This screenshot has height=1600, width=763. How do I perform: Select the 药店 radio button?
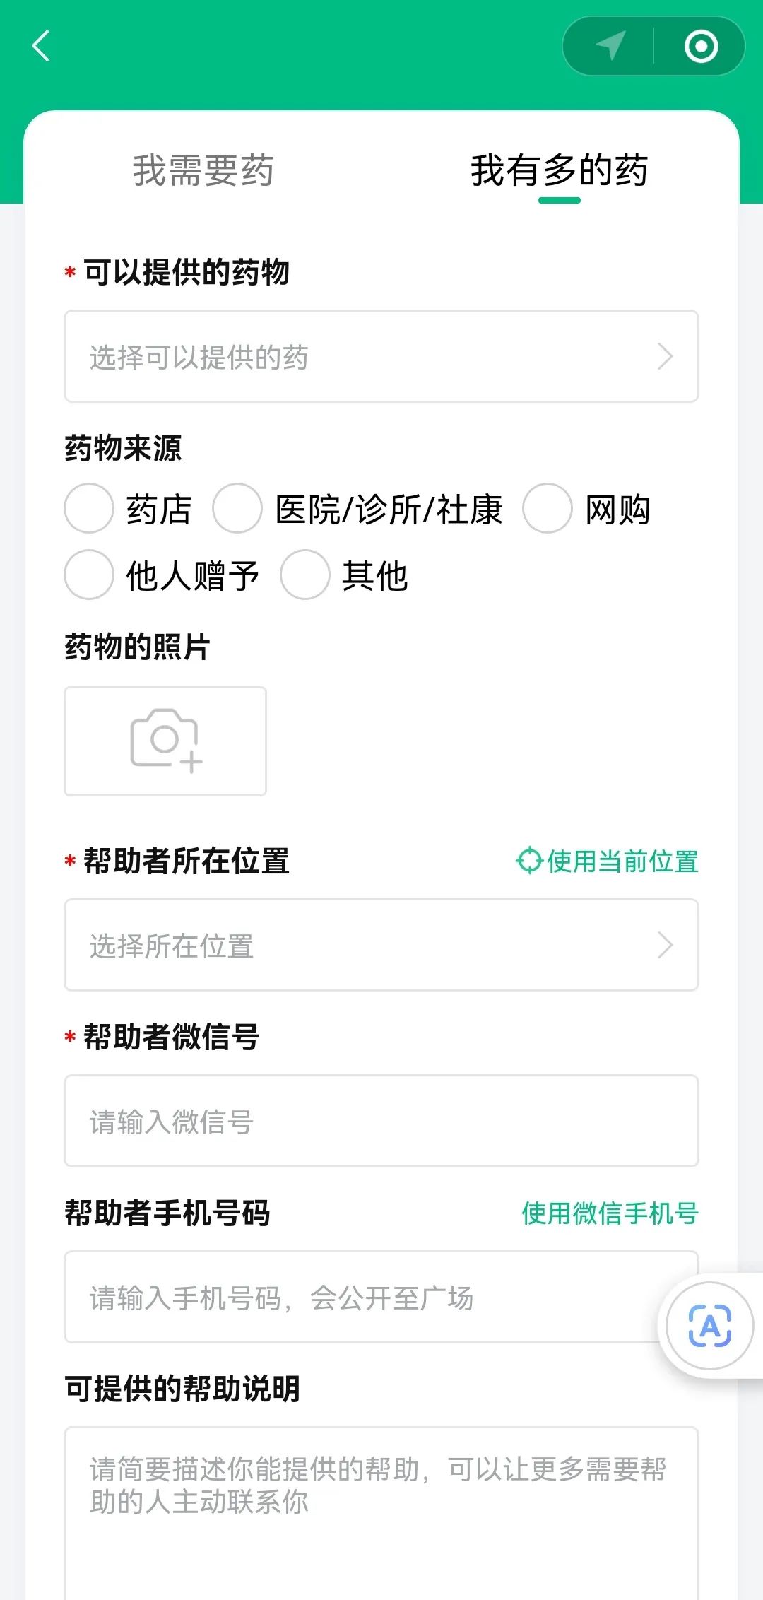click(x=89, y=508)
